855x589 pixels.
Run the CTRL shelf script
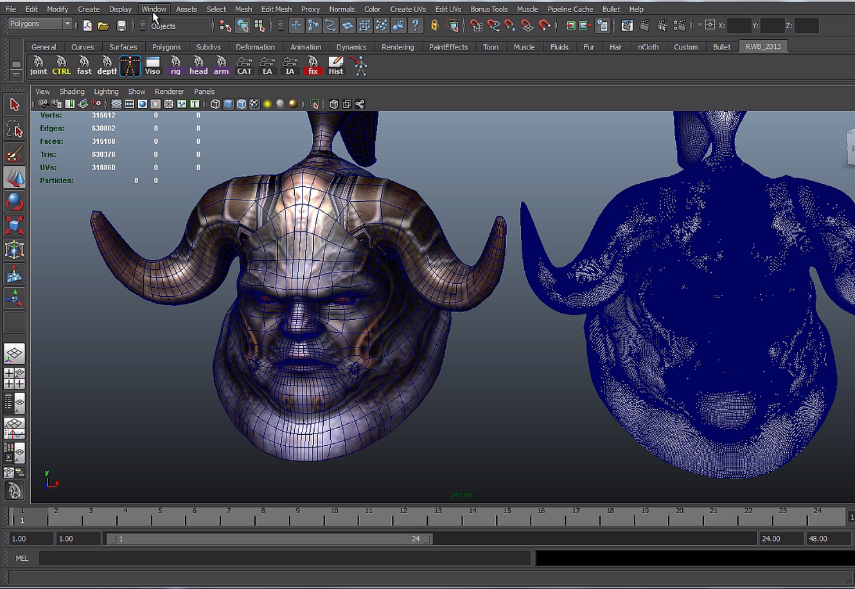[61, 64]
